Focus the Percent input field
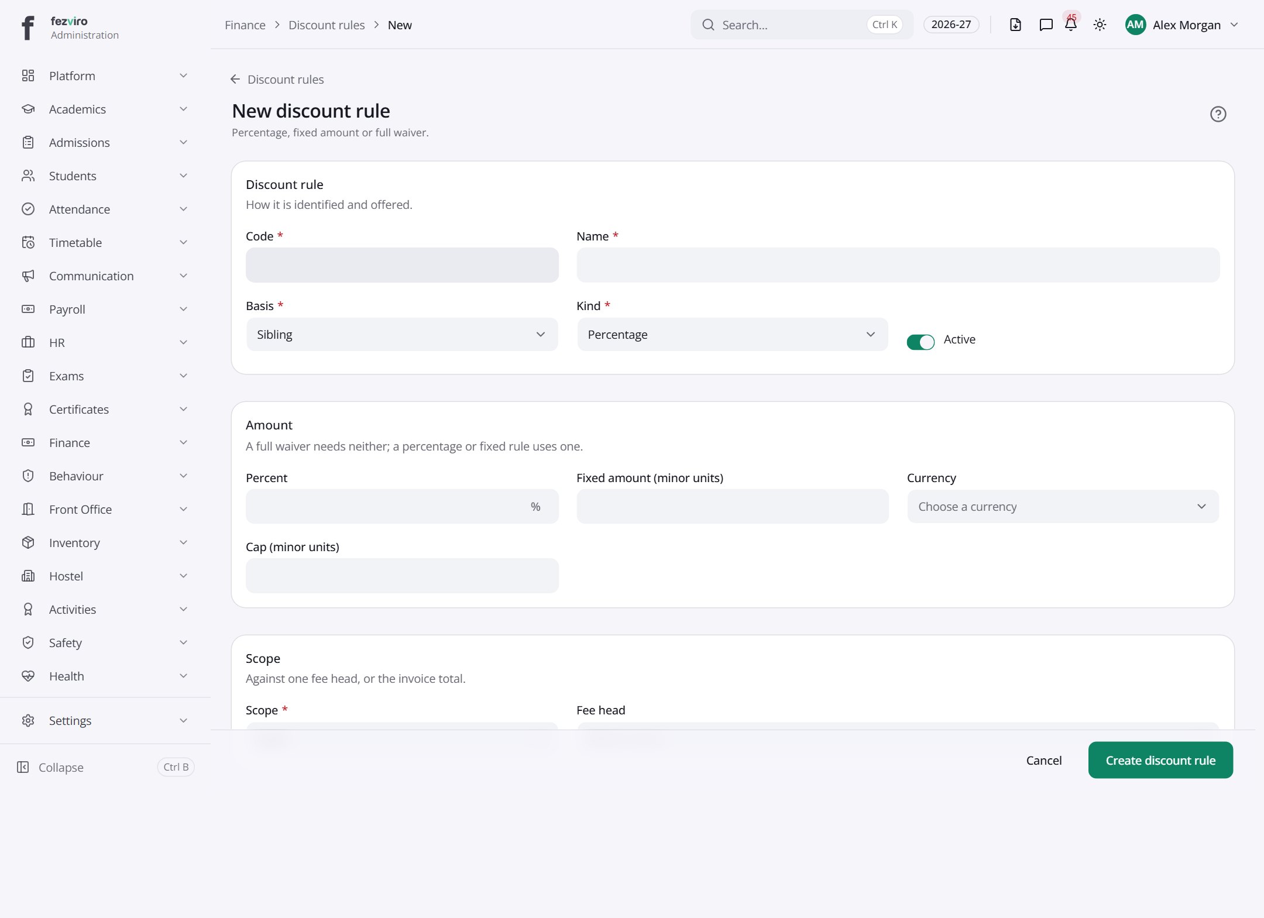 (x=402, y=507)
